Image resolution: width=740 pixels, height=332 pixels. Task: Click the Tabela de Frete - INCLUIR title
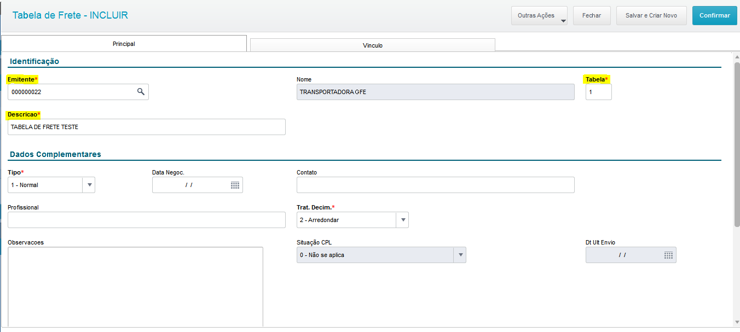click(x=70, y=15)
